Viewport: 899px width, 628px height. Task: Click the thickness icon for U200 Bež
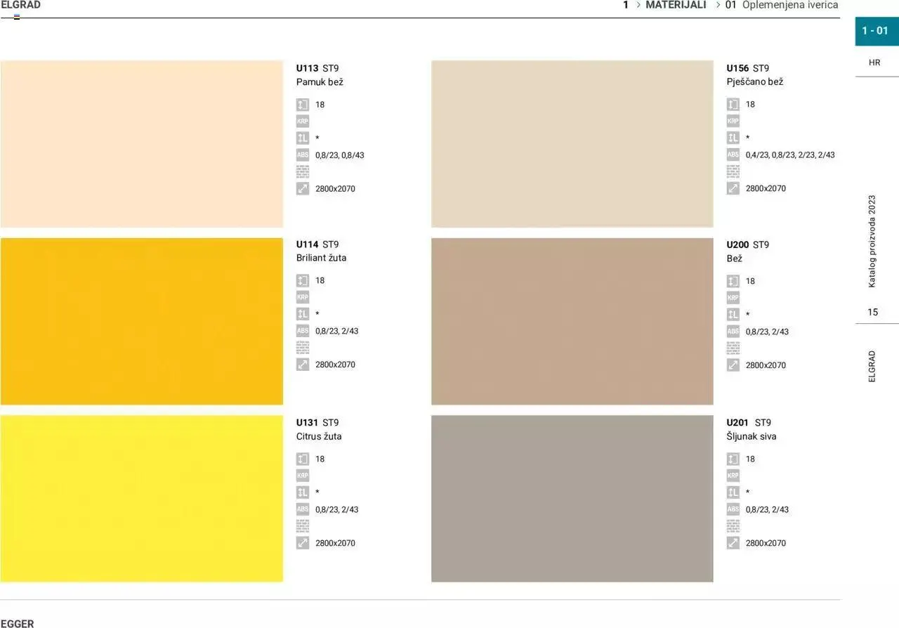(733, 281)
